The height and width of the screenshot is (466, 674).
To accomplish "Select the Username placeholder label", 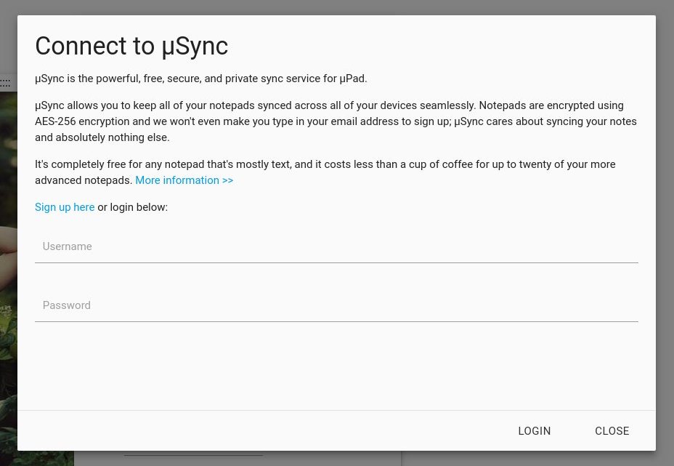I will pos(67,246).
